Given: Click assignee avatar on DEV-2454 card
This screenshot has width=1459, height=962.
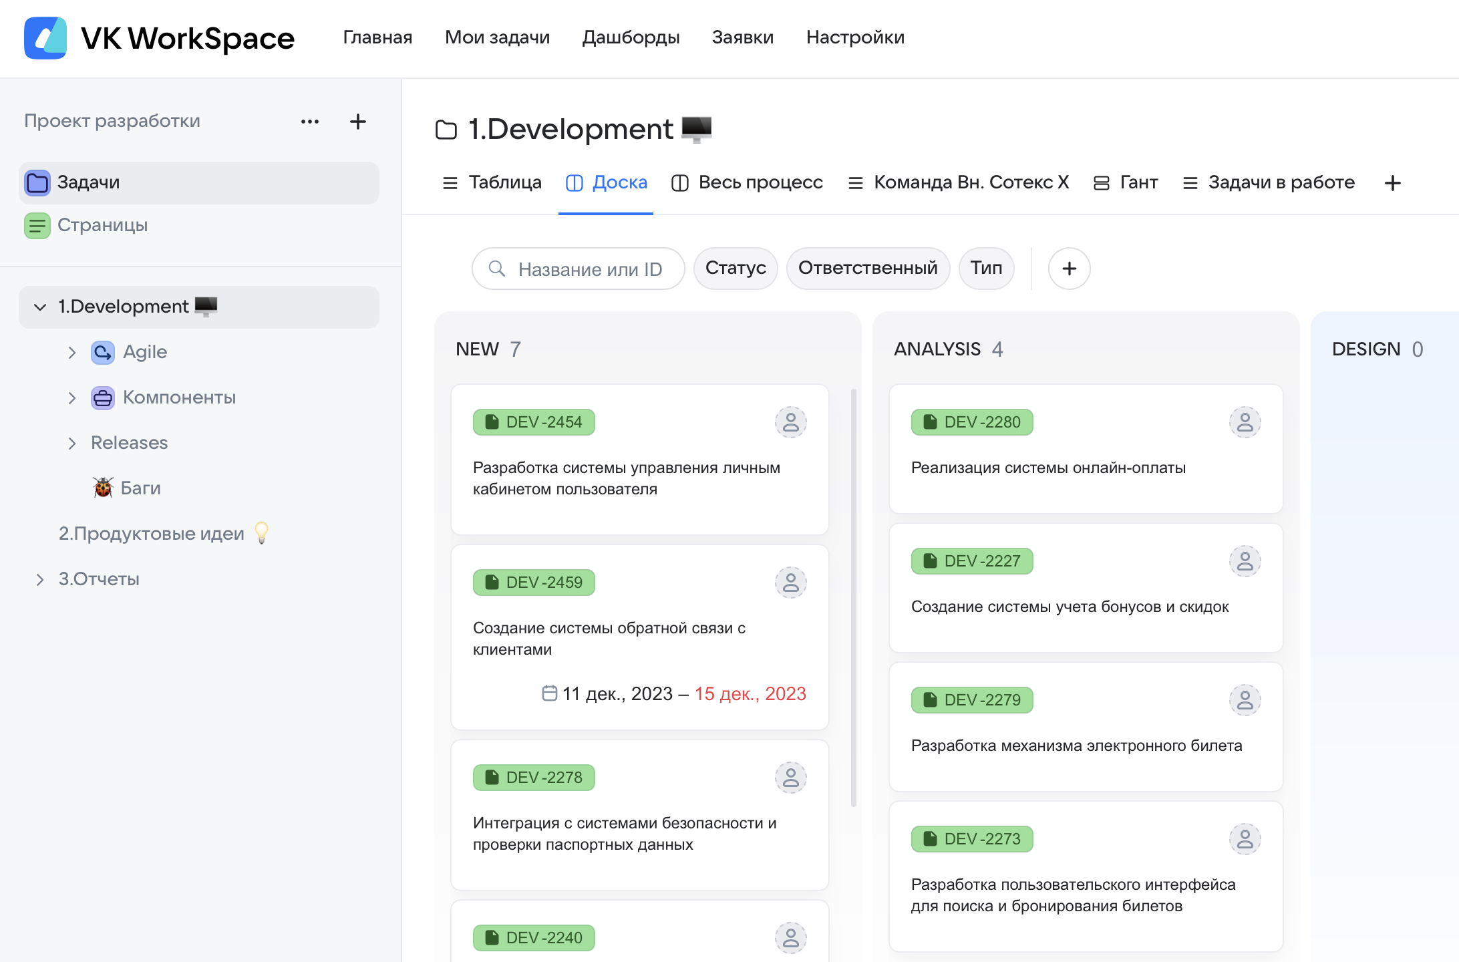Looking at the screenshot, I should 790,422.
